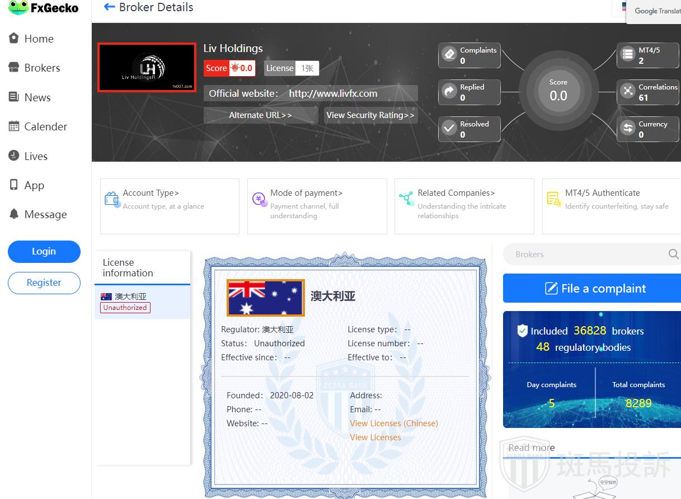Click the Correlations network icon
This screenshot has height=499, width=681.
(628, 91)
